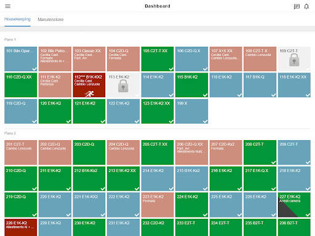Click the checkmark on room 208 tile
The width and height of the screenshot is (315, 236).
click(274, 162)
